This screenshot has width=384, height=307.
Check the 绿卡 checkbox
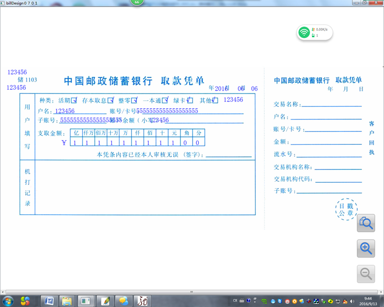190,101
